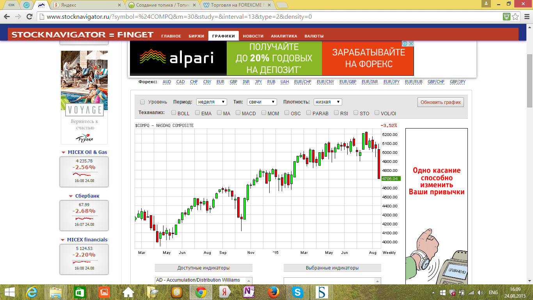Launch Firefox from the taskbar
The width and height of the screenshot is (533, 300).
[x=274, y=292]
